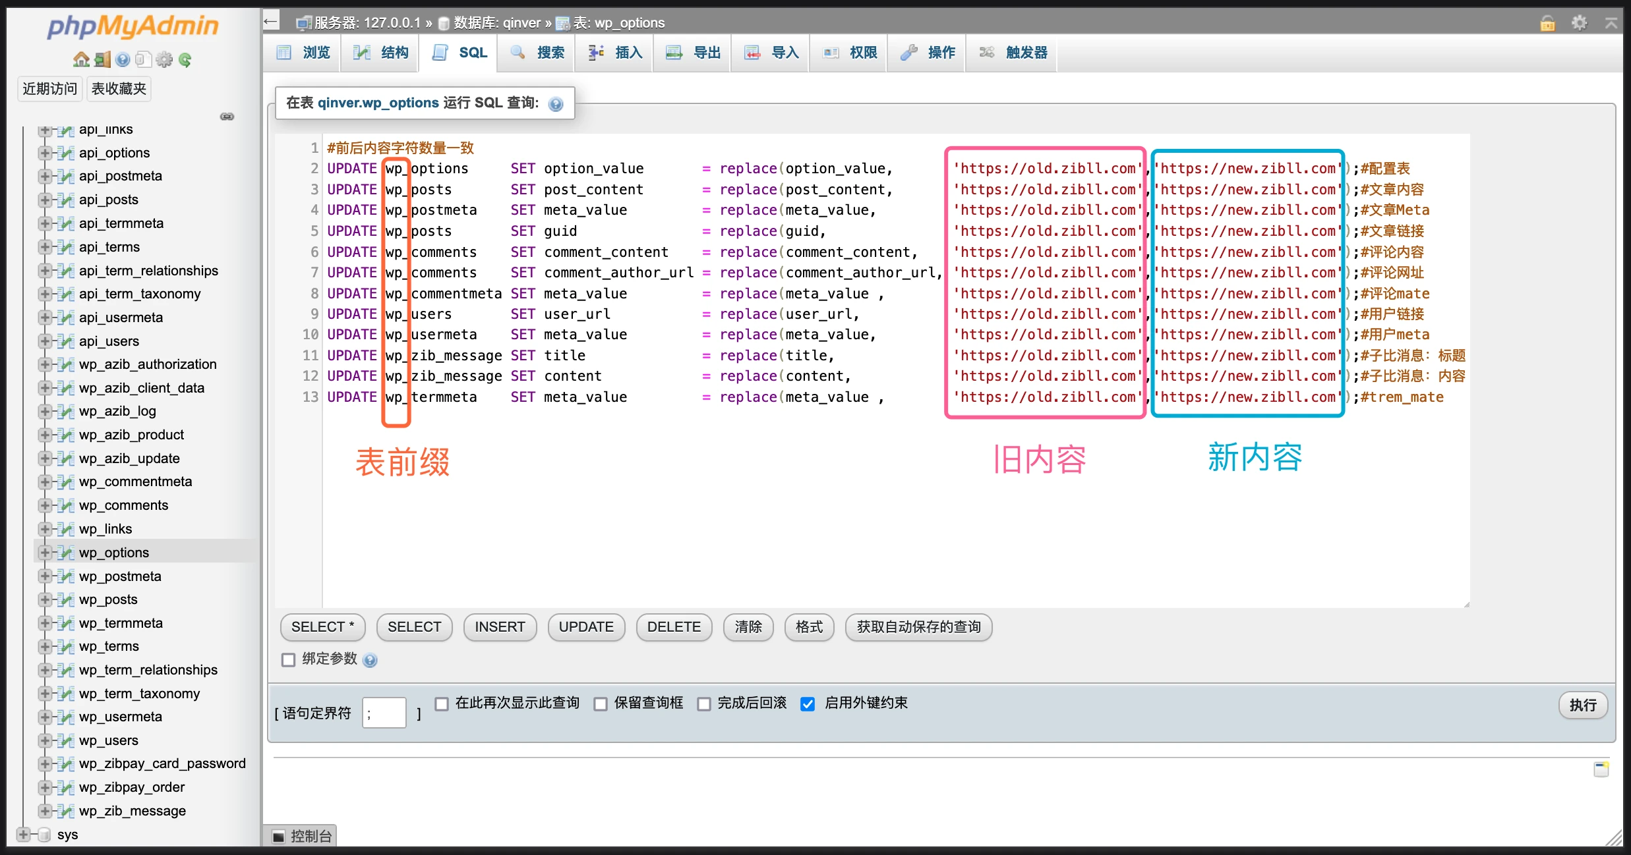Uncheck the 启用外键约束 checkbox
This screenshot has width=1631, height=855.
click(x=808, y=704)
